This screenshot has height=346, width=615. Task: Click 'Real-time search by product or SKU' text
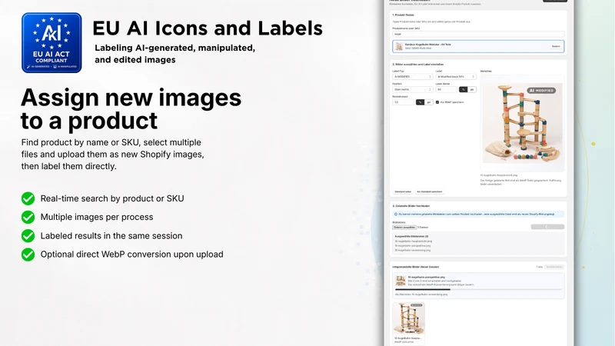[x=112, y=198]
